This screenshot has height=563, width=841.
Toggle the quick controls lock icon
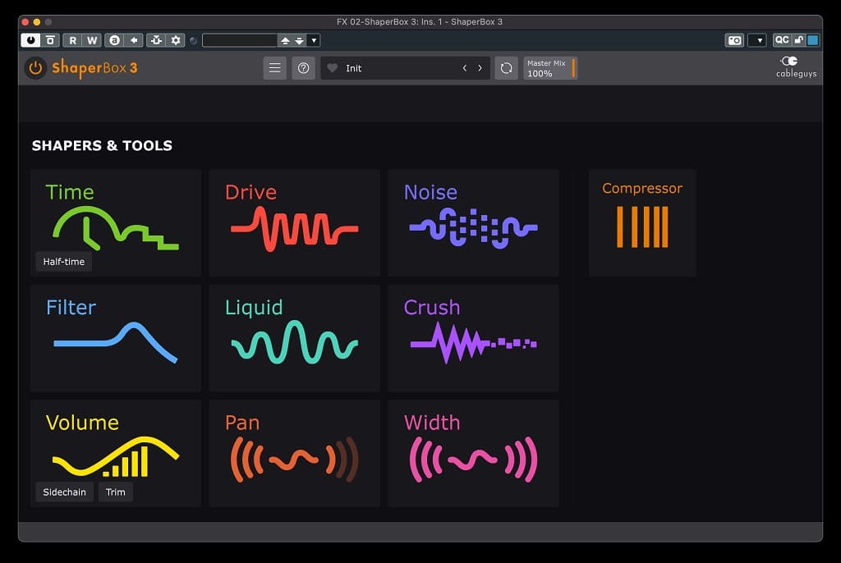(798, 40)
